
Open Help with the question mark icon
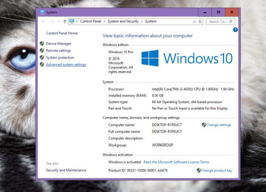(235, 30)
